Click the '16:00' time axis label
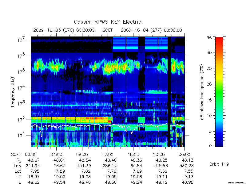 click(x=133, y=155)
